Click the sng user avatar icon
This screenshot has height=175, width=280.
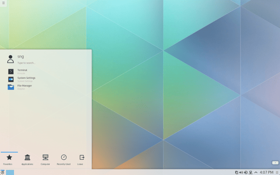pos(11,59)
